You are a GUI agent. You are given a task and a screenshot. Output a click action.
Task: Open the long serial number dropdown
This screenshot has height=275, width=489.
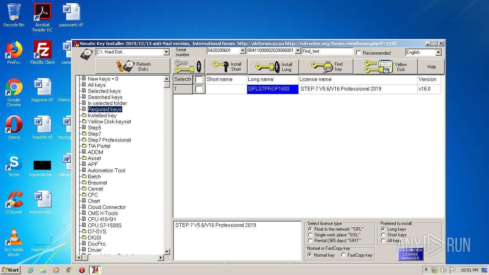tap(298, 50)
